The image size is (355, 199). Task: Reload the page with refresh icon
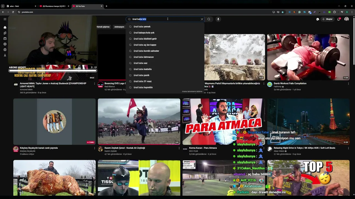[x=13, y=12]
